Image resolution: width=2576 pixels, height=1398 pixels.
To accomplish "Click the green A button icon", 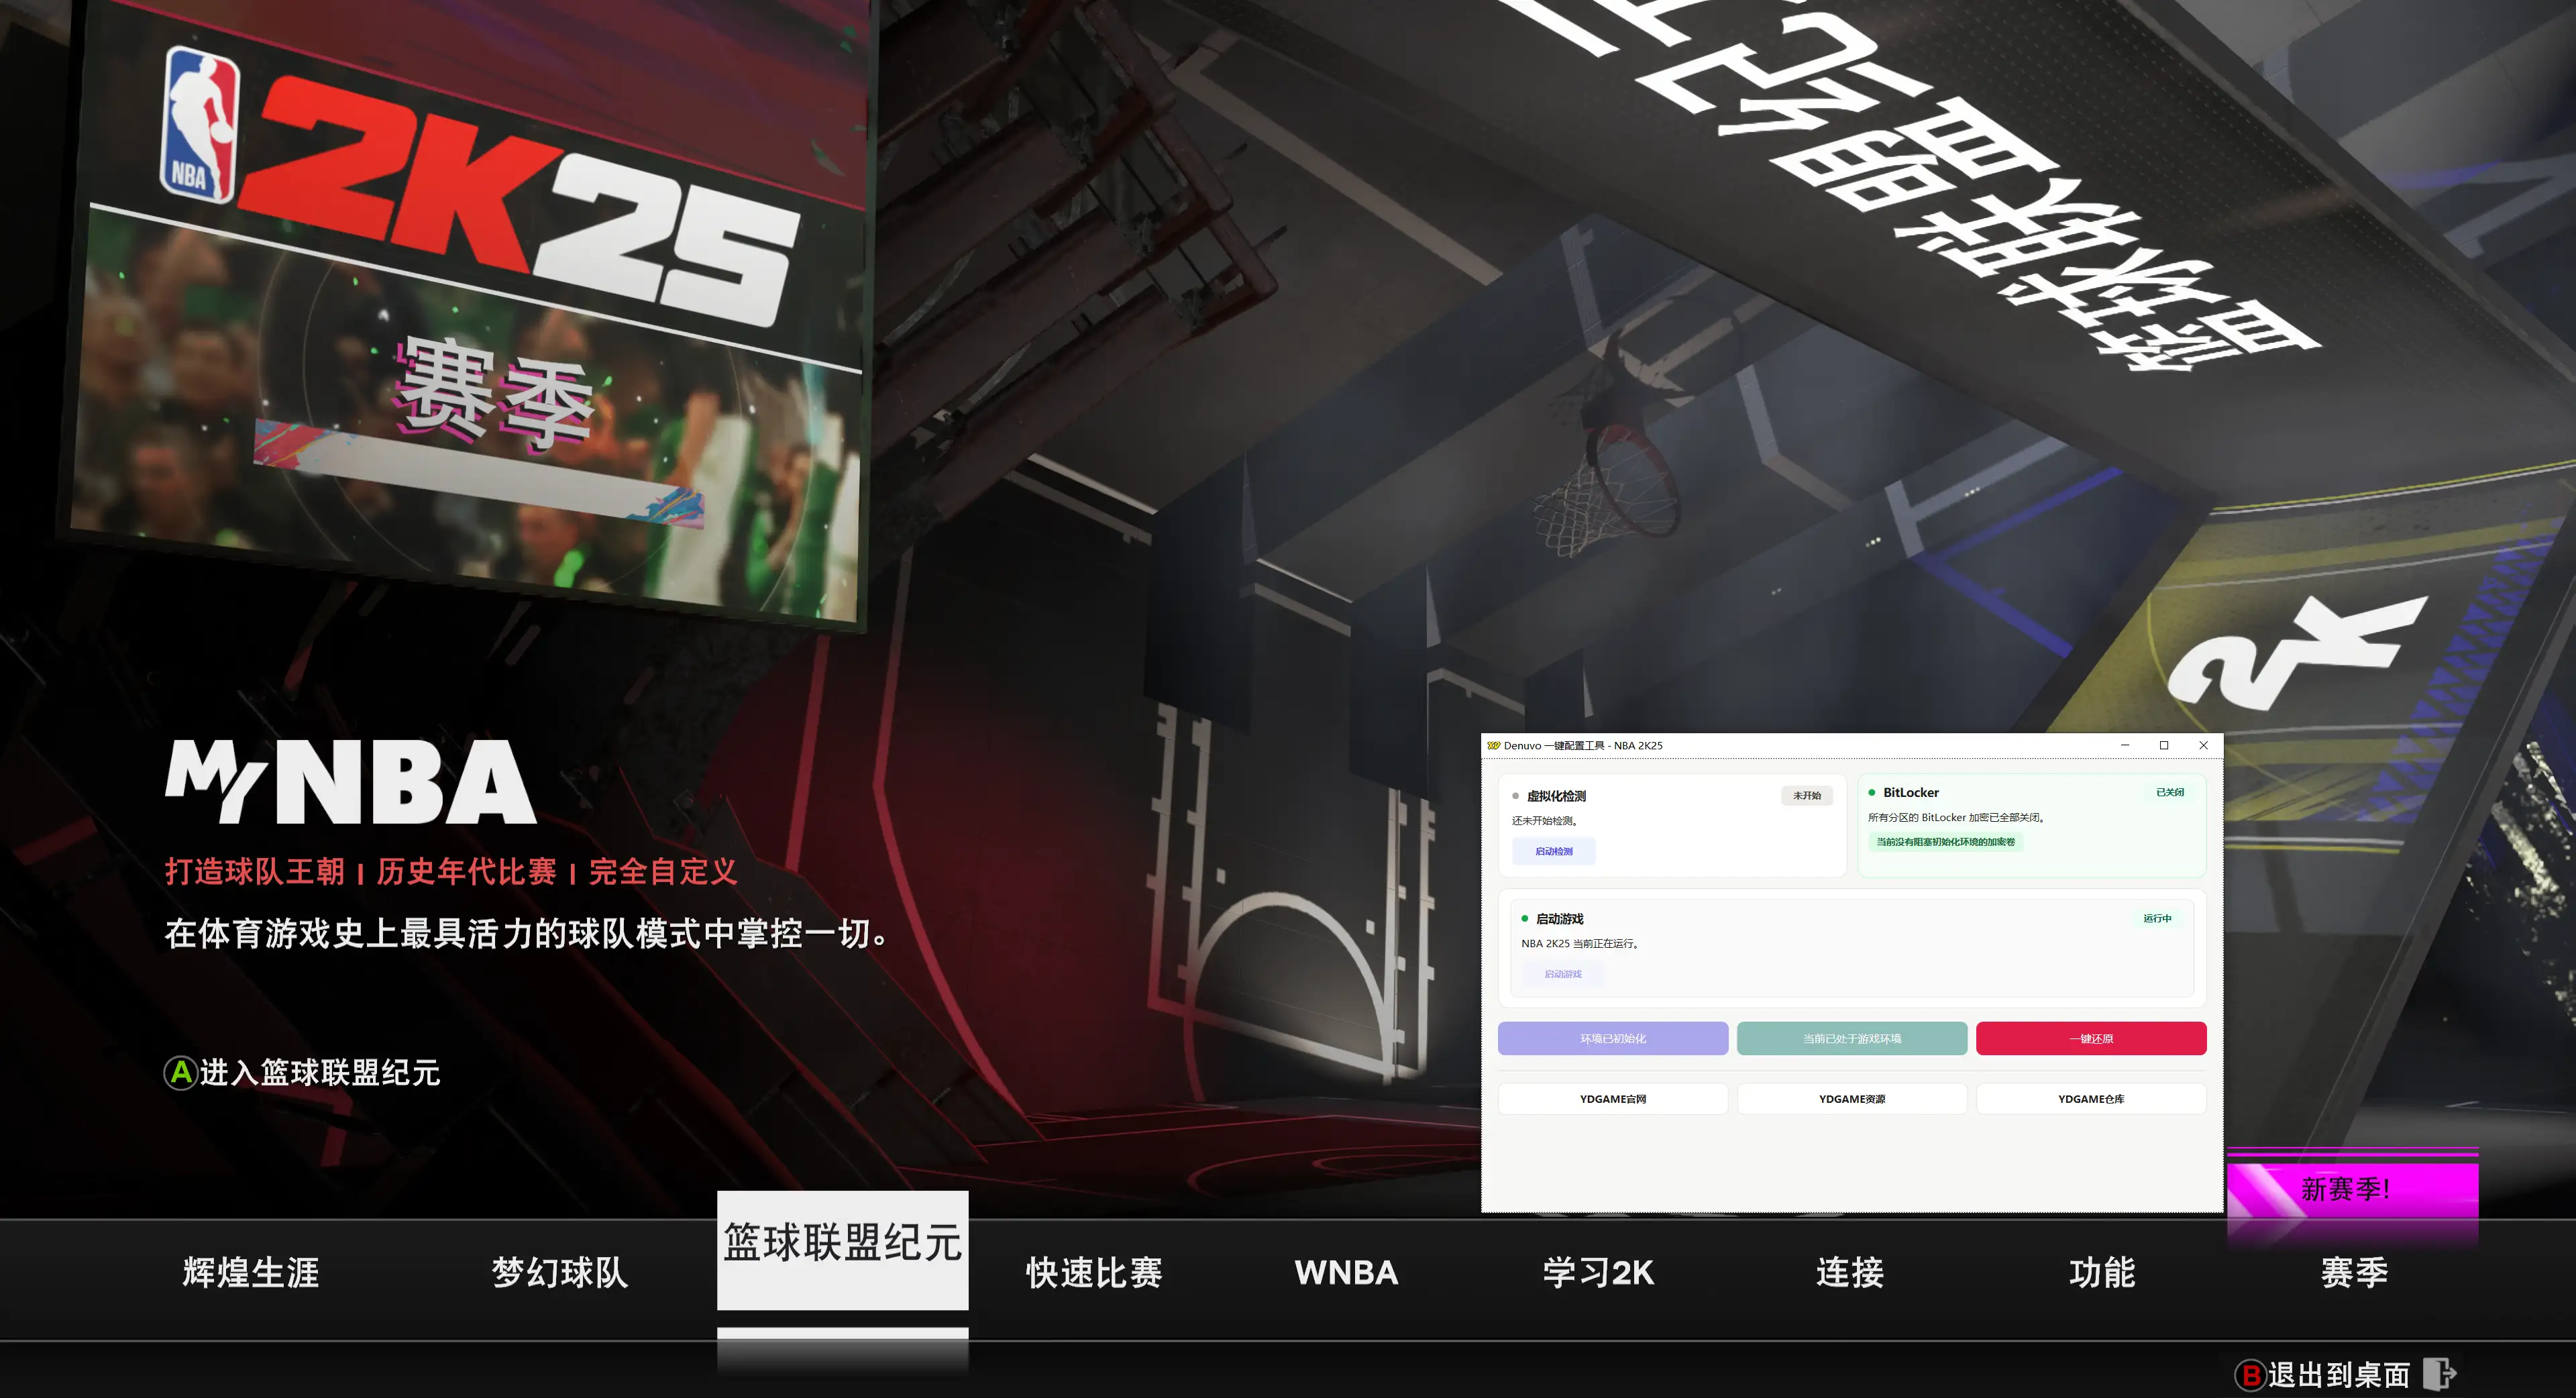I will pyautogui.click(x=180, y=1073).
